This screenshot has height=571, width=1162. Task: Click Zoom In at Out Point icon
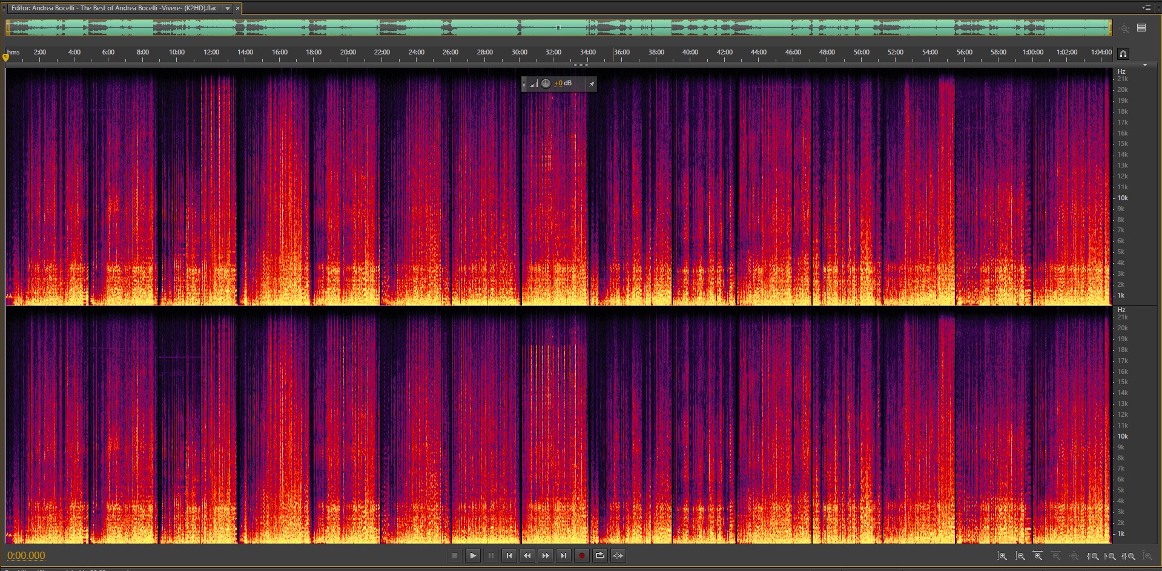point(1111,556)
